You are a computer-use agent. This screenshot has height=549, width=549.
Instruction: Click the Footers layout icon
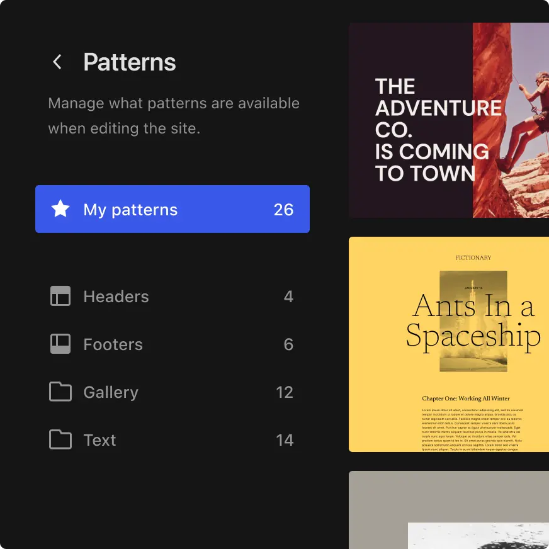click(60, 344)
